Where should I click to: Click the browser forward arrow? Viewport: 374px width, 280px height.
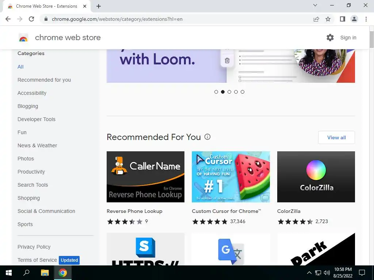tap(20, 19)
